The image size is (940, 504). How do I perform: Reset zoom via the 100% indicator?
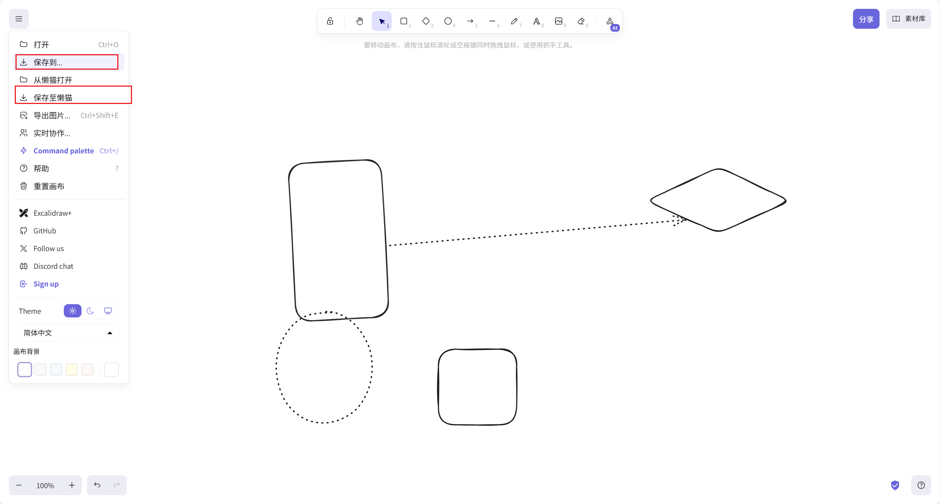[45, 485]
